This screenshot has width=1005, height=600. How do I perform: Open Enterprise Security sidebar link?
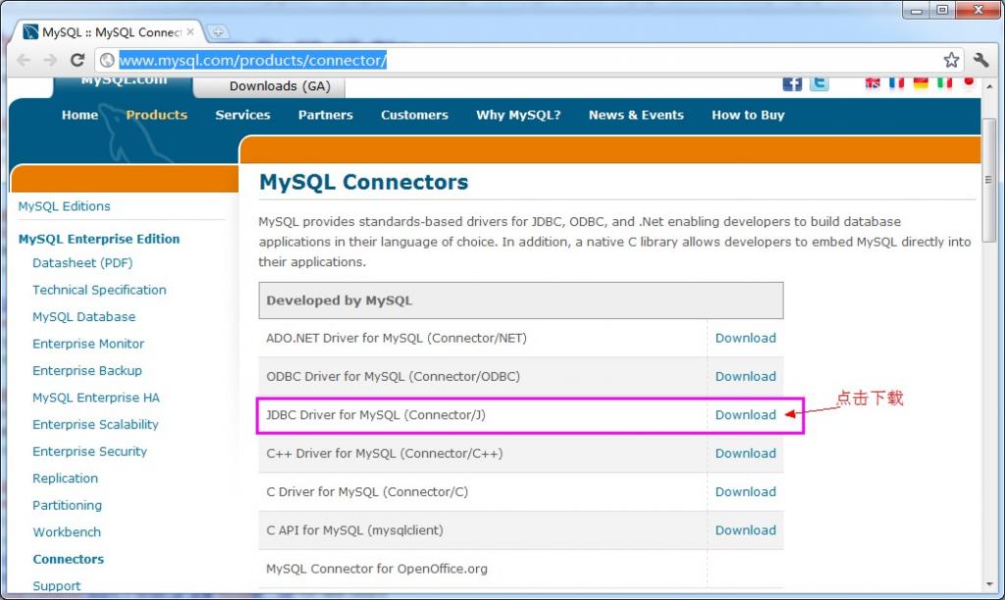pyautogui.click(x=89, y=452)
